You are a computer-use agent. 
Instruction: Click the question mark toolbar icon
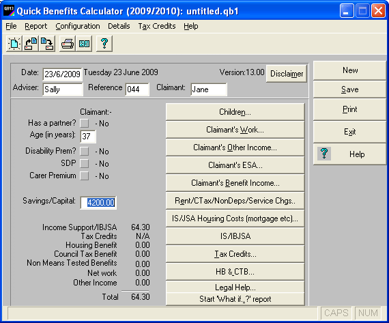click(x=104, y=44)
